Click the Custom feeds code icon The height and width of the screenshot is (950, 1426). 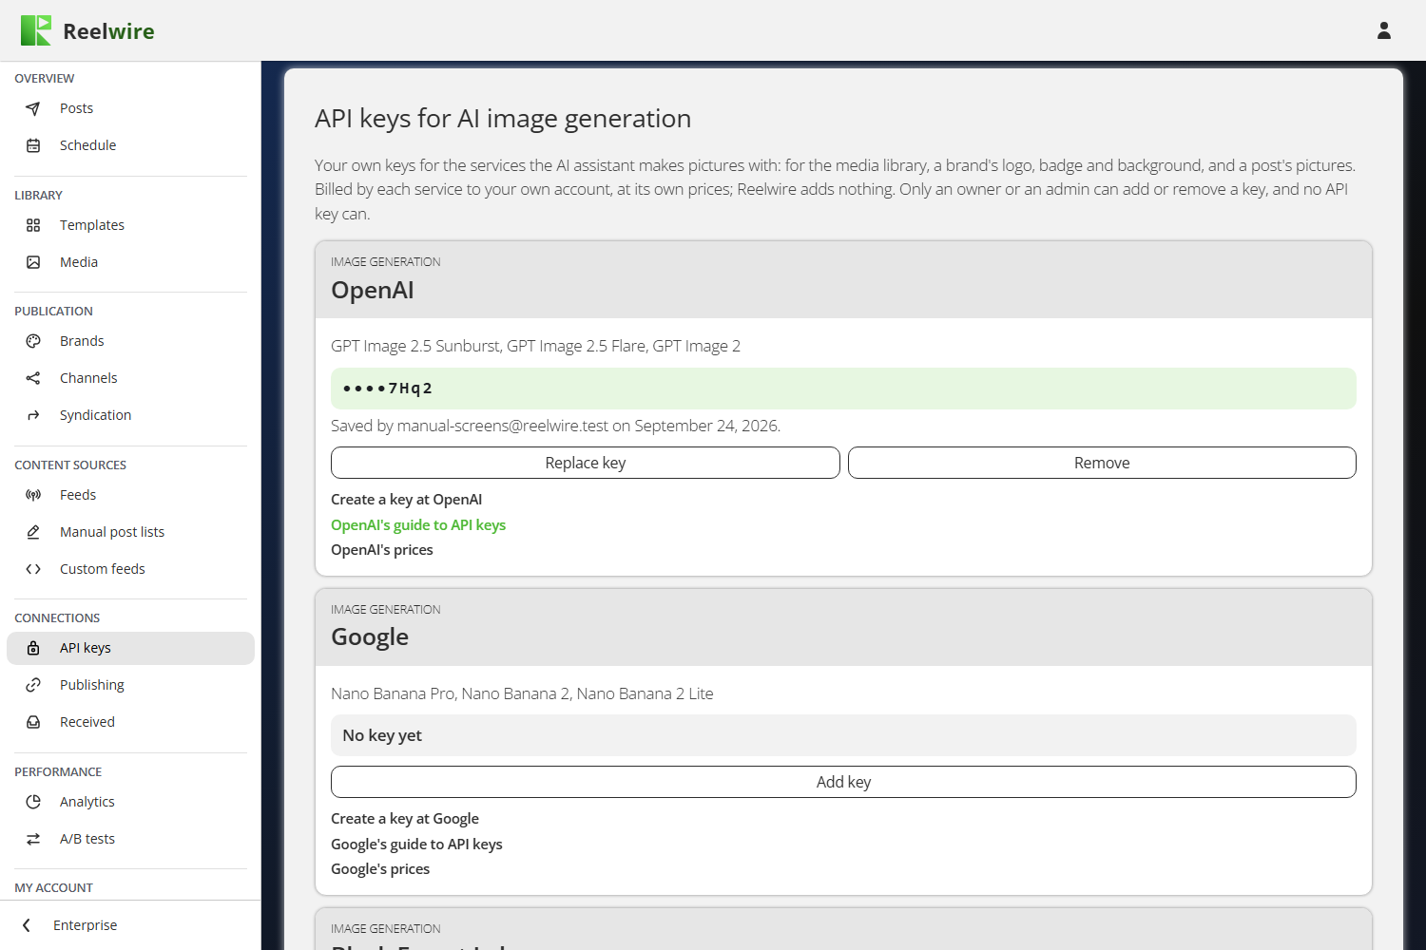33,569
